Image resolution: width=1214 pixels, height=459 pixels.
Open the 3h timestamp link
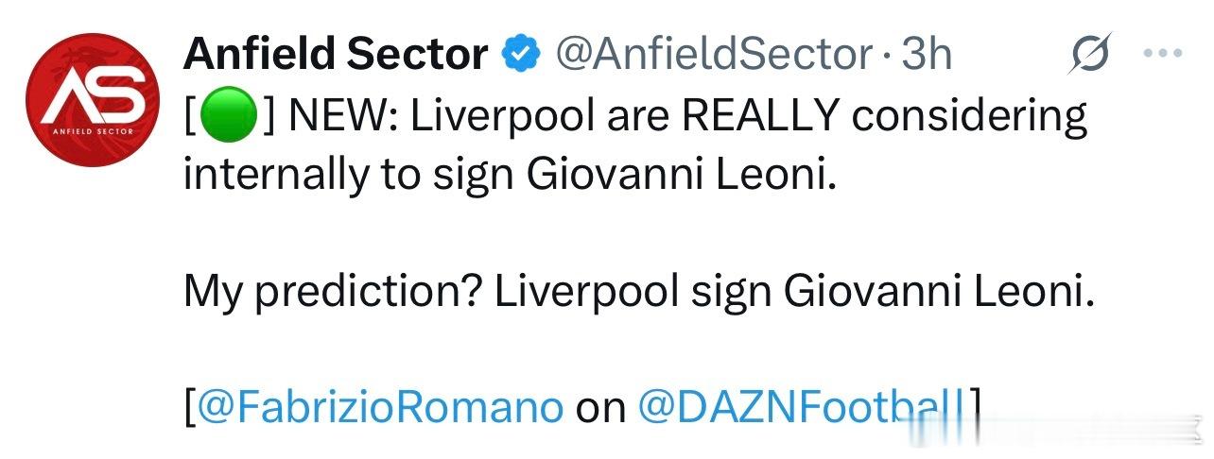927,55
